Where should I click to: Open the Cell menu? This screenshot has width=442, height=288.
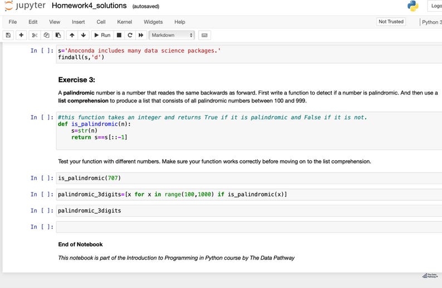[101, 22]
